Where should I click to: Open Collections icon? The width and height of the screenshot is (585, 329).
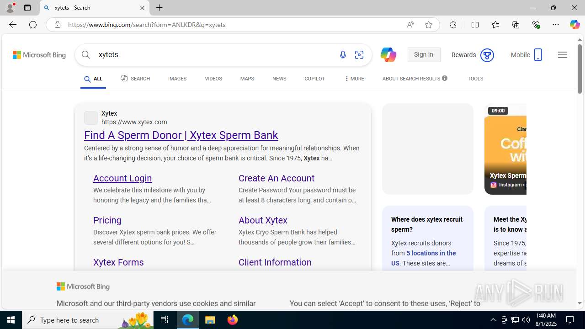click(x=516, y=25)
